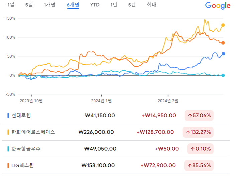Click the yellow color marker next to 한화에어로스페이스
The height and width of the screenshot is (178, 243).
[8, 132]
